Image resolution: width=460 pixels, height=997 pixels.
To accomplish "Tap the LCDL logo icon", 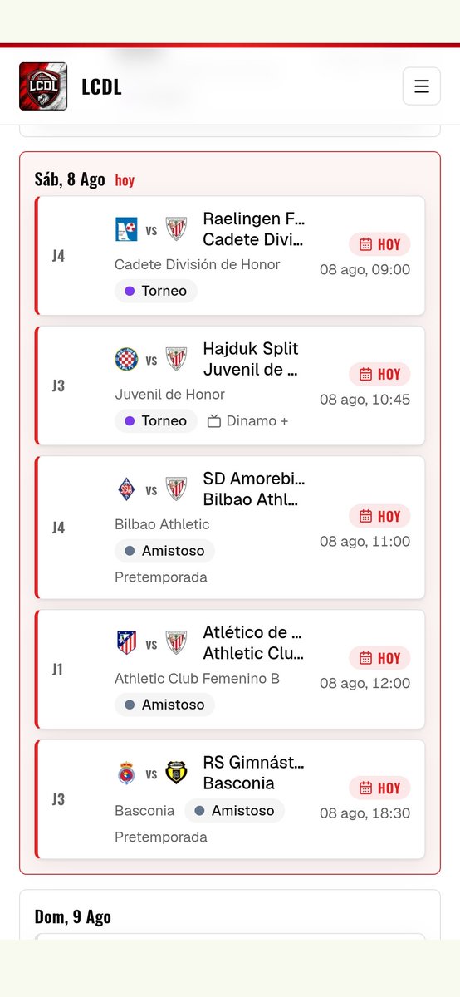I will pyautogui.click(x=43, y=86).
